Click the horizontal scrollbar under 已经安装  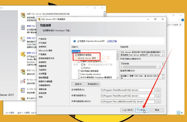point(140,67)
